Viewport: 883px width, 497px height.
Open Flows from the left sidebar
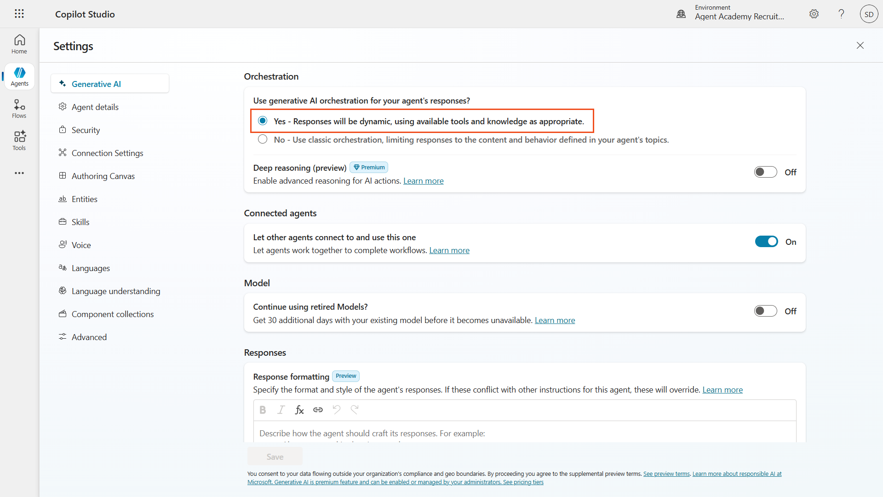[19, 109]
